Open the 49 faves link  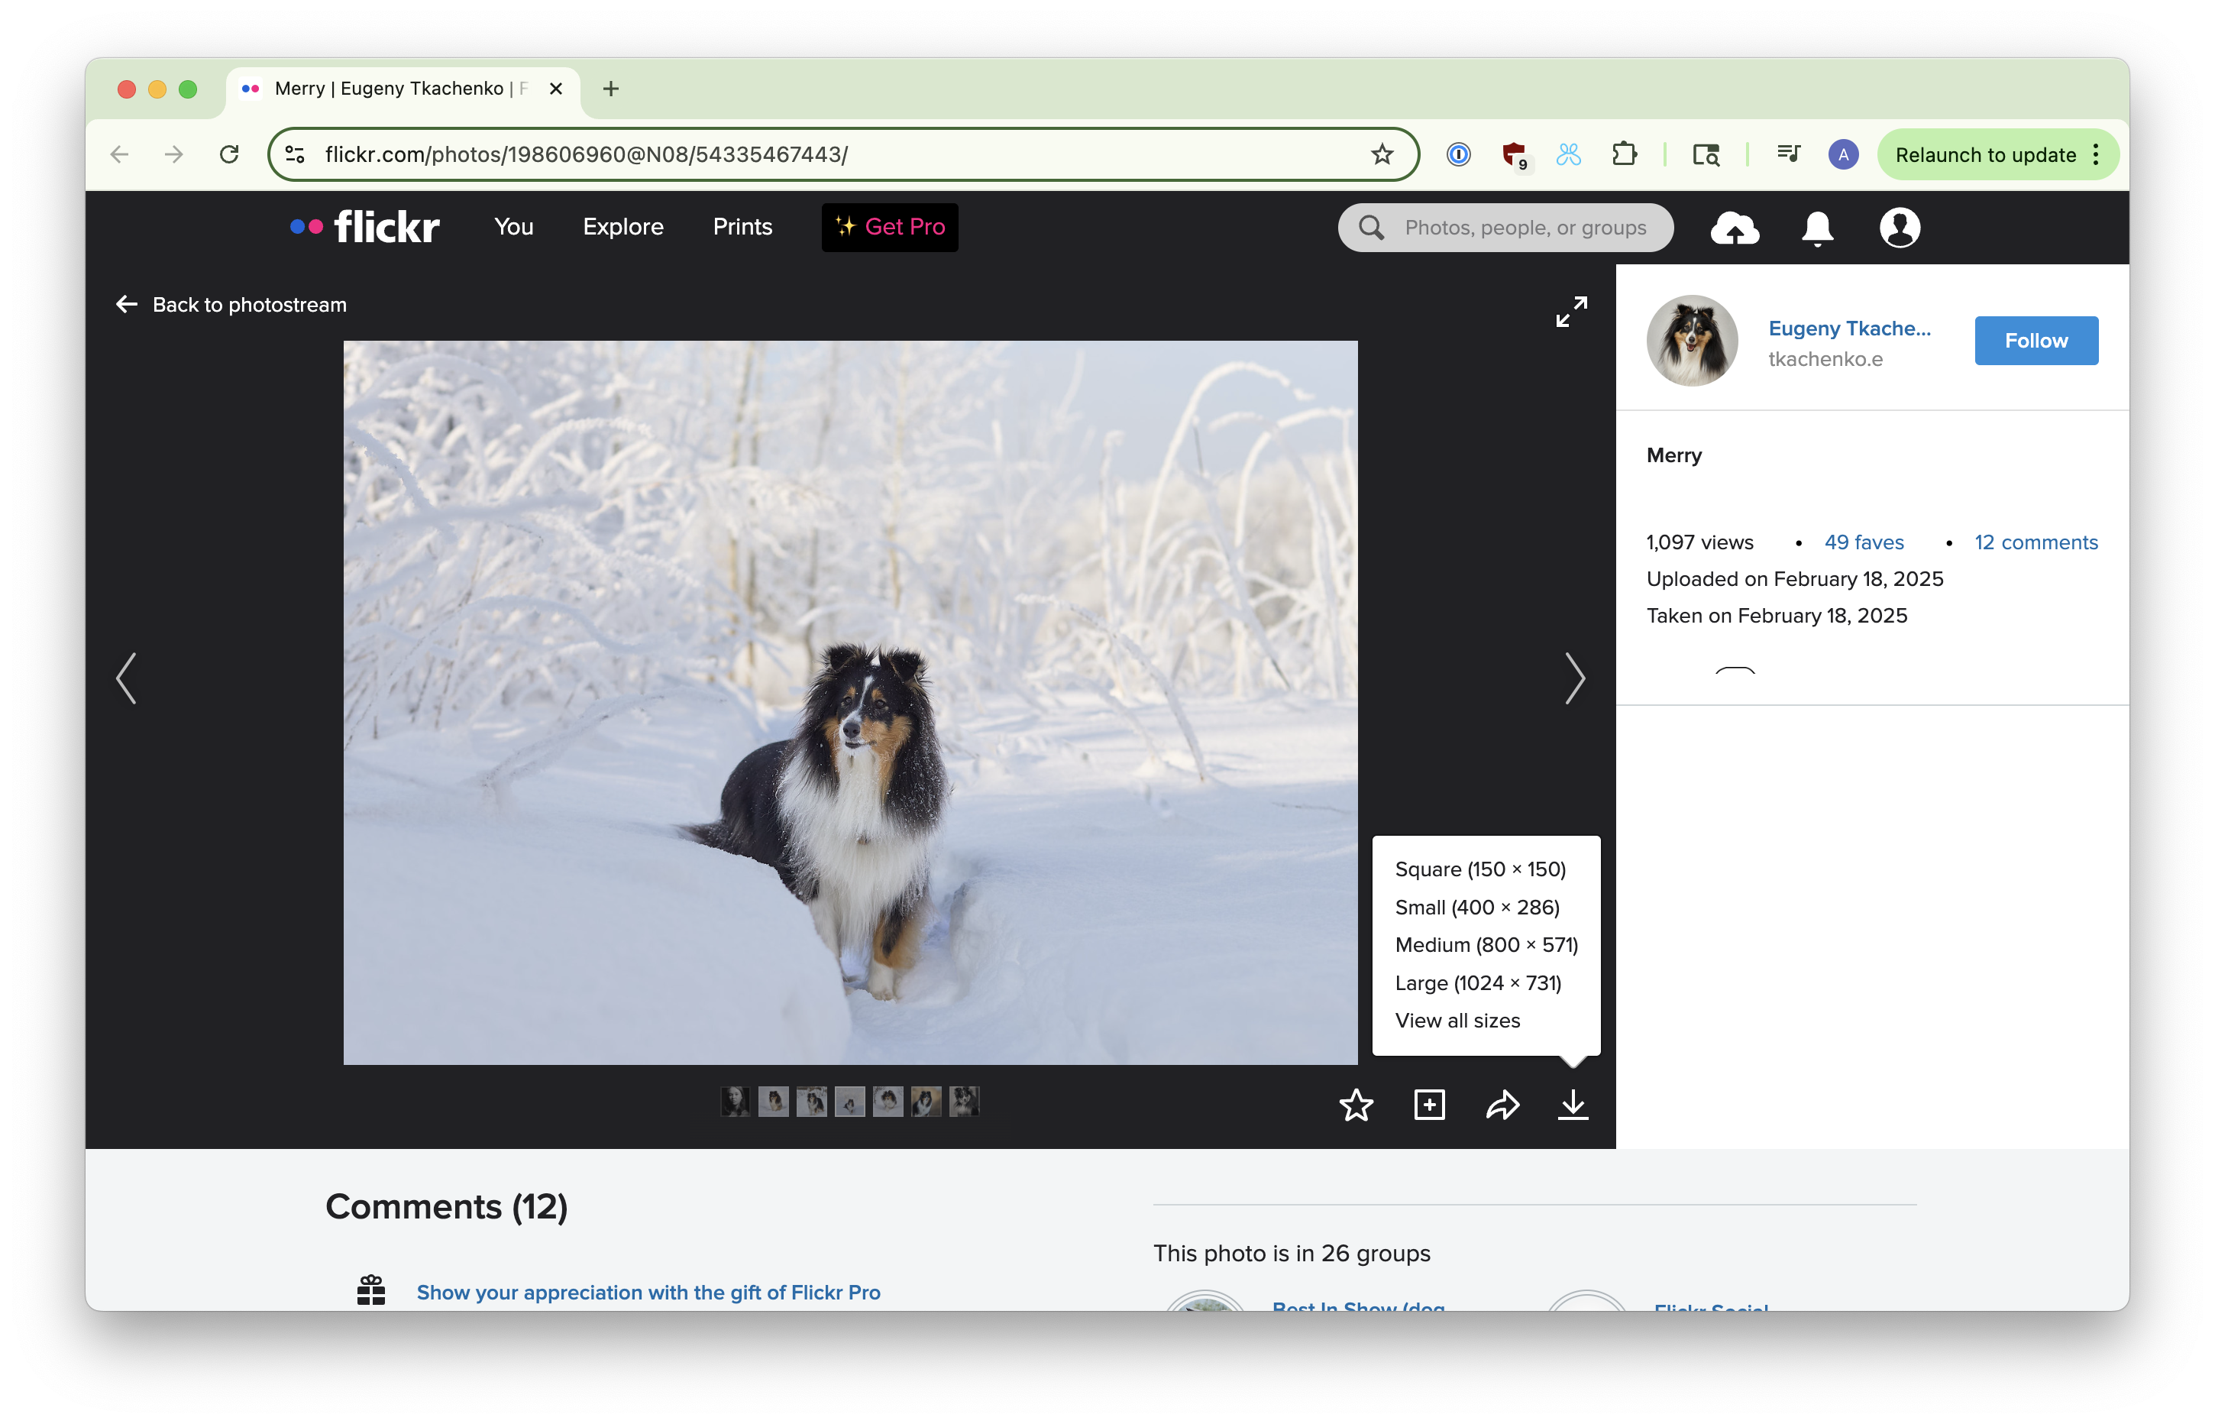(x=1863, y=542)
